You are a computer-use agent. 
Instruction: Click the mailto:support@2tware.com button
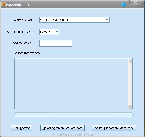tap(114, 128)
